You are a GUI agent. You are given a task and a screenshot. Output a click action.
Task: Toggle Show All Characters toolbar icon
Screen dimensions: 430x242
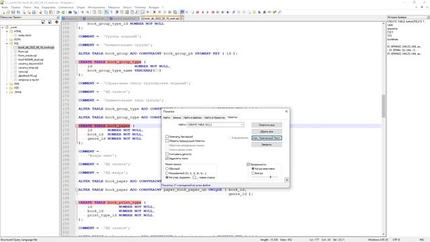coord(112,12)
